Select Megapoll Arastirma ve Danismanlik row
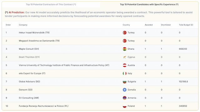Screen dimensions: 200x112 [100, 41]
